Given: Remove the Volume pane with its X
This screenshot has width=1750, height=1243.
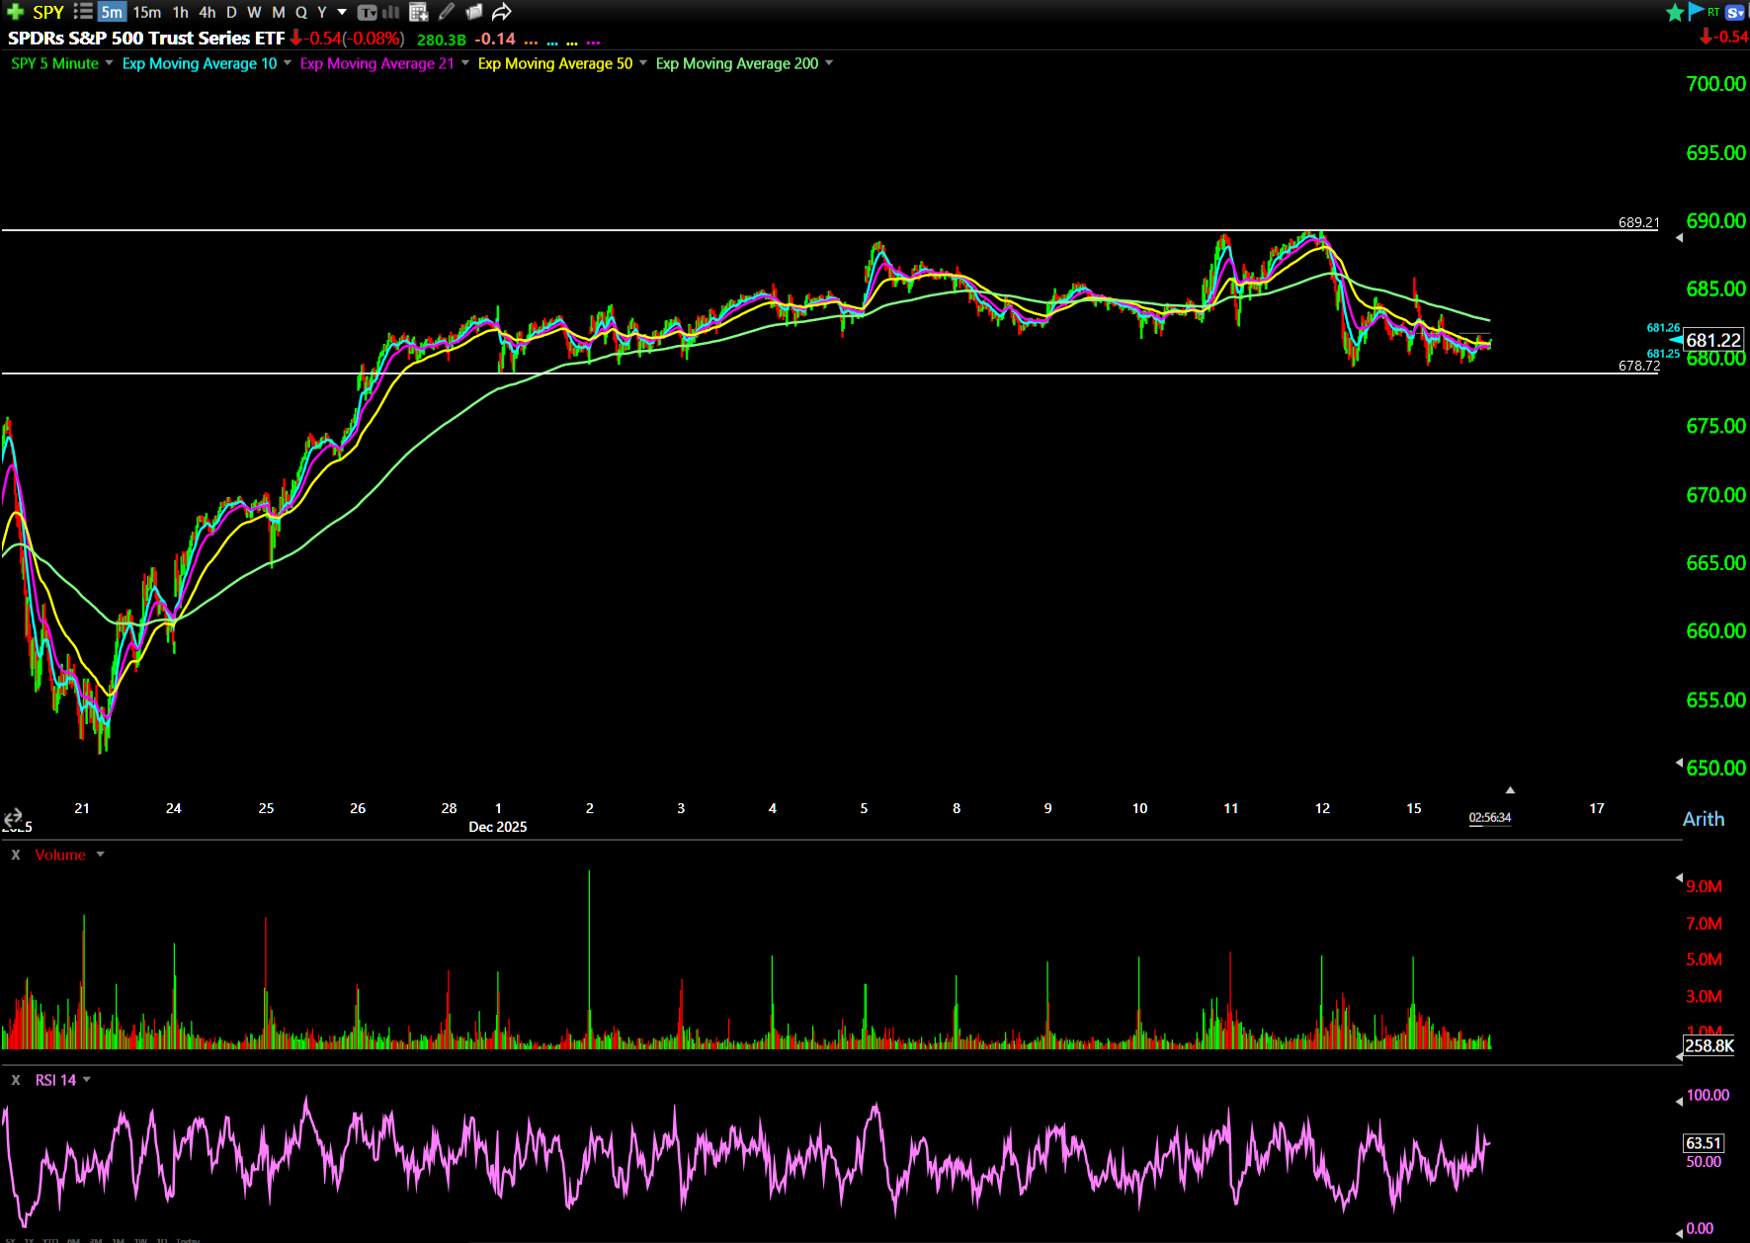Looking at the screenshot, I should pyautogui.click(x=16, y=855).
